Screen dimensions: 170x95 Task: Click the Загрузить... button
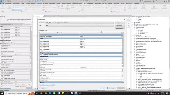[x=120, y=23]
